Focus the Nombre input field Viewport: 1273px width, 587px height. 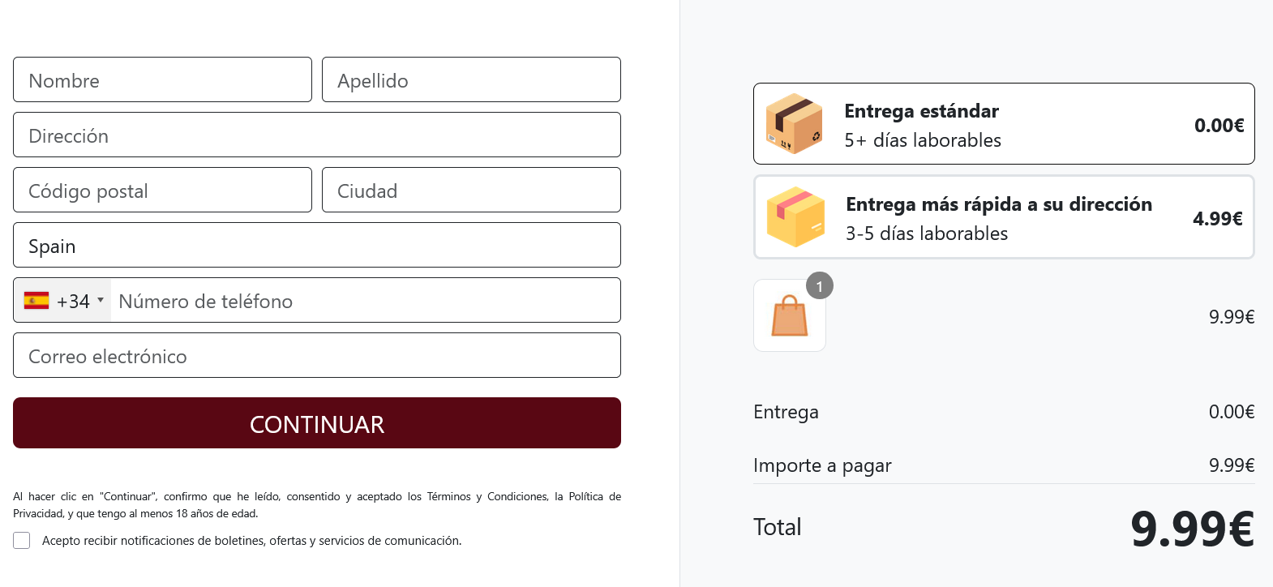[x=162, y=79]
